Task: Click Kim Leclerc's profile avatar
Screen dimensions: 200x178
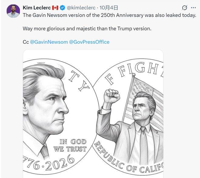Action: [x=13, y=11]
